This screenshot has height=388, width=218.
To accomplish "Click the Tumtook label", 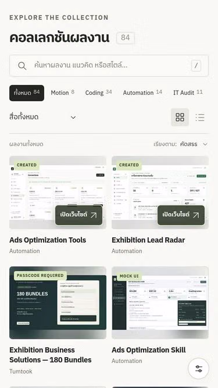I will pos(21,371).
